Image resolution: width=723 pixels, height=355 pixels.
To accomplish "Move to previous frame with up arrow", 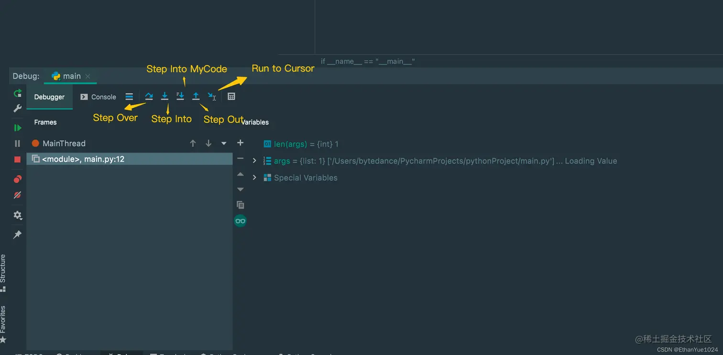I will pos(193,143).
